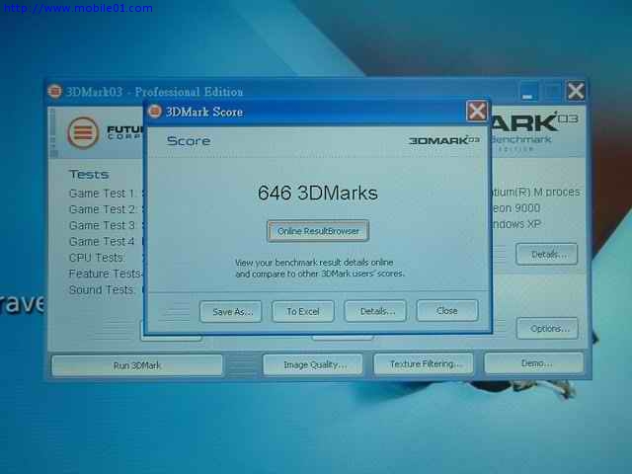The image size is (632, 474).
Task: Click the 3DMark03 main window title icon
Action: (55, 91)
